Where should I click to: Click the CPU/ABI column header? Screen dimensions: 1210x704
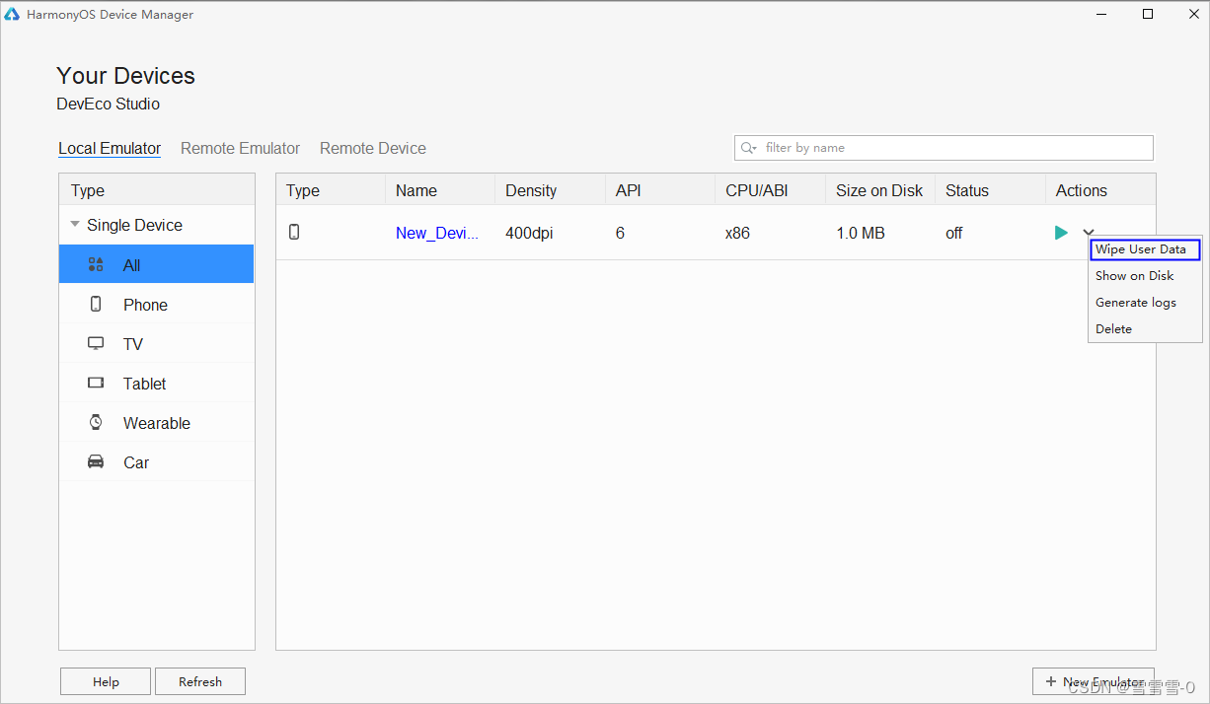coord(770,190)
